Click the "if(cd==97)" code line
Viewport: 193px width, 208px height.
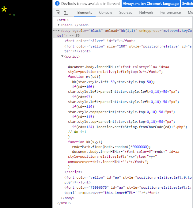pyautogui.click(x=82, y=97)
